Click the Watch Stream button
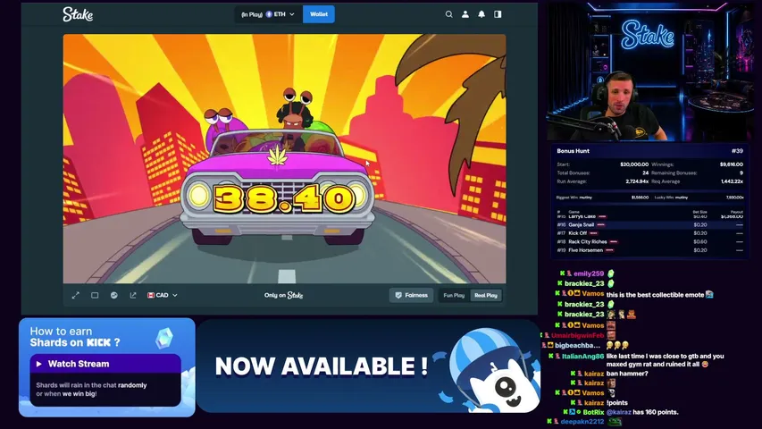 (105, 364)
